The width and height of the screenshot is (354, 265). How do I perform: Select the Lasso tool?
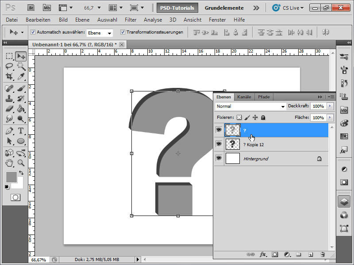tap(9, 66)
